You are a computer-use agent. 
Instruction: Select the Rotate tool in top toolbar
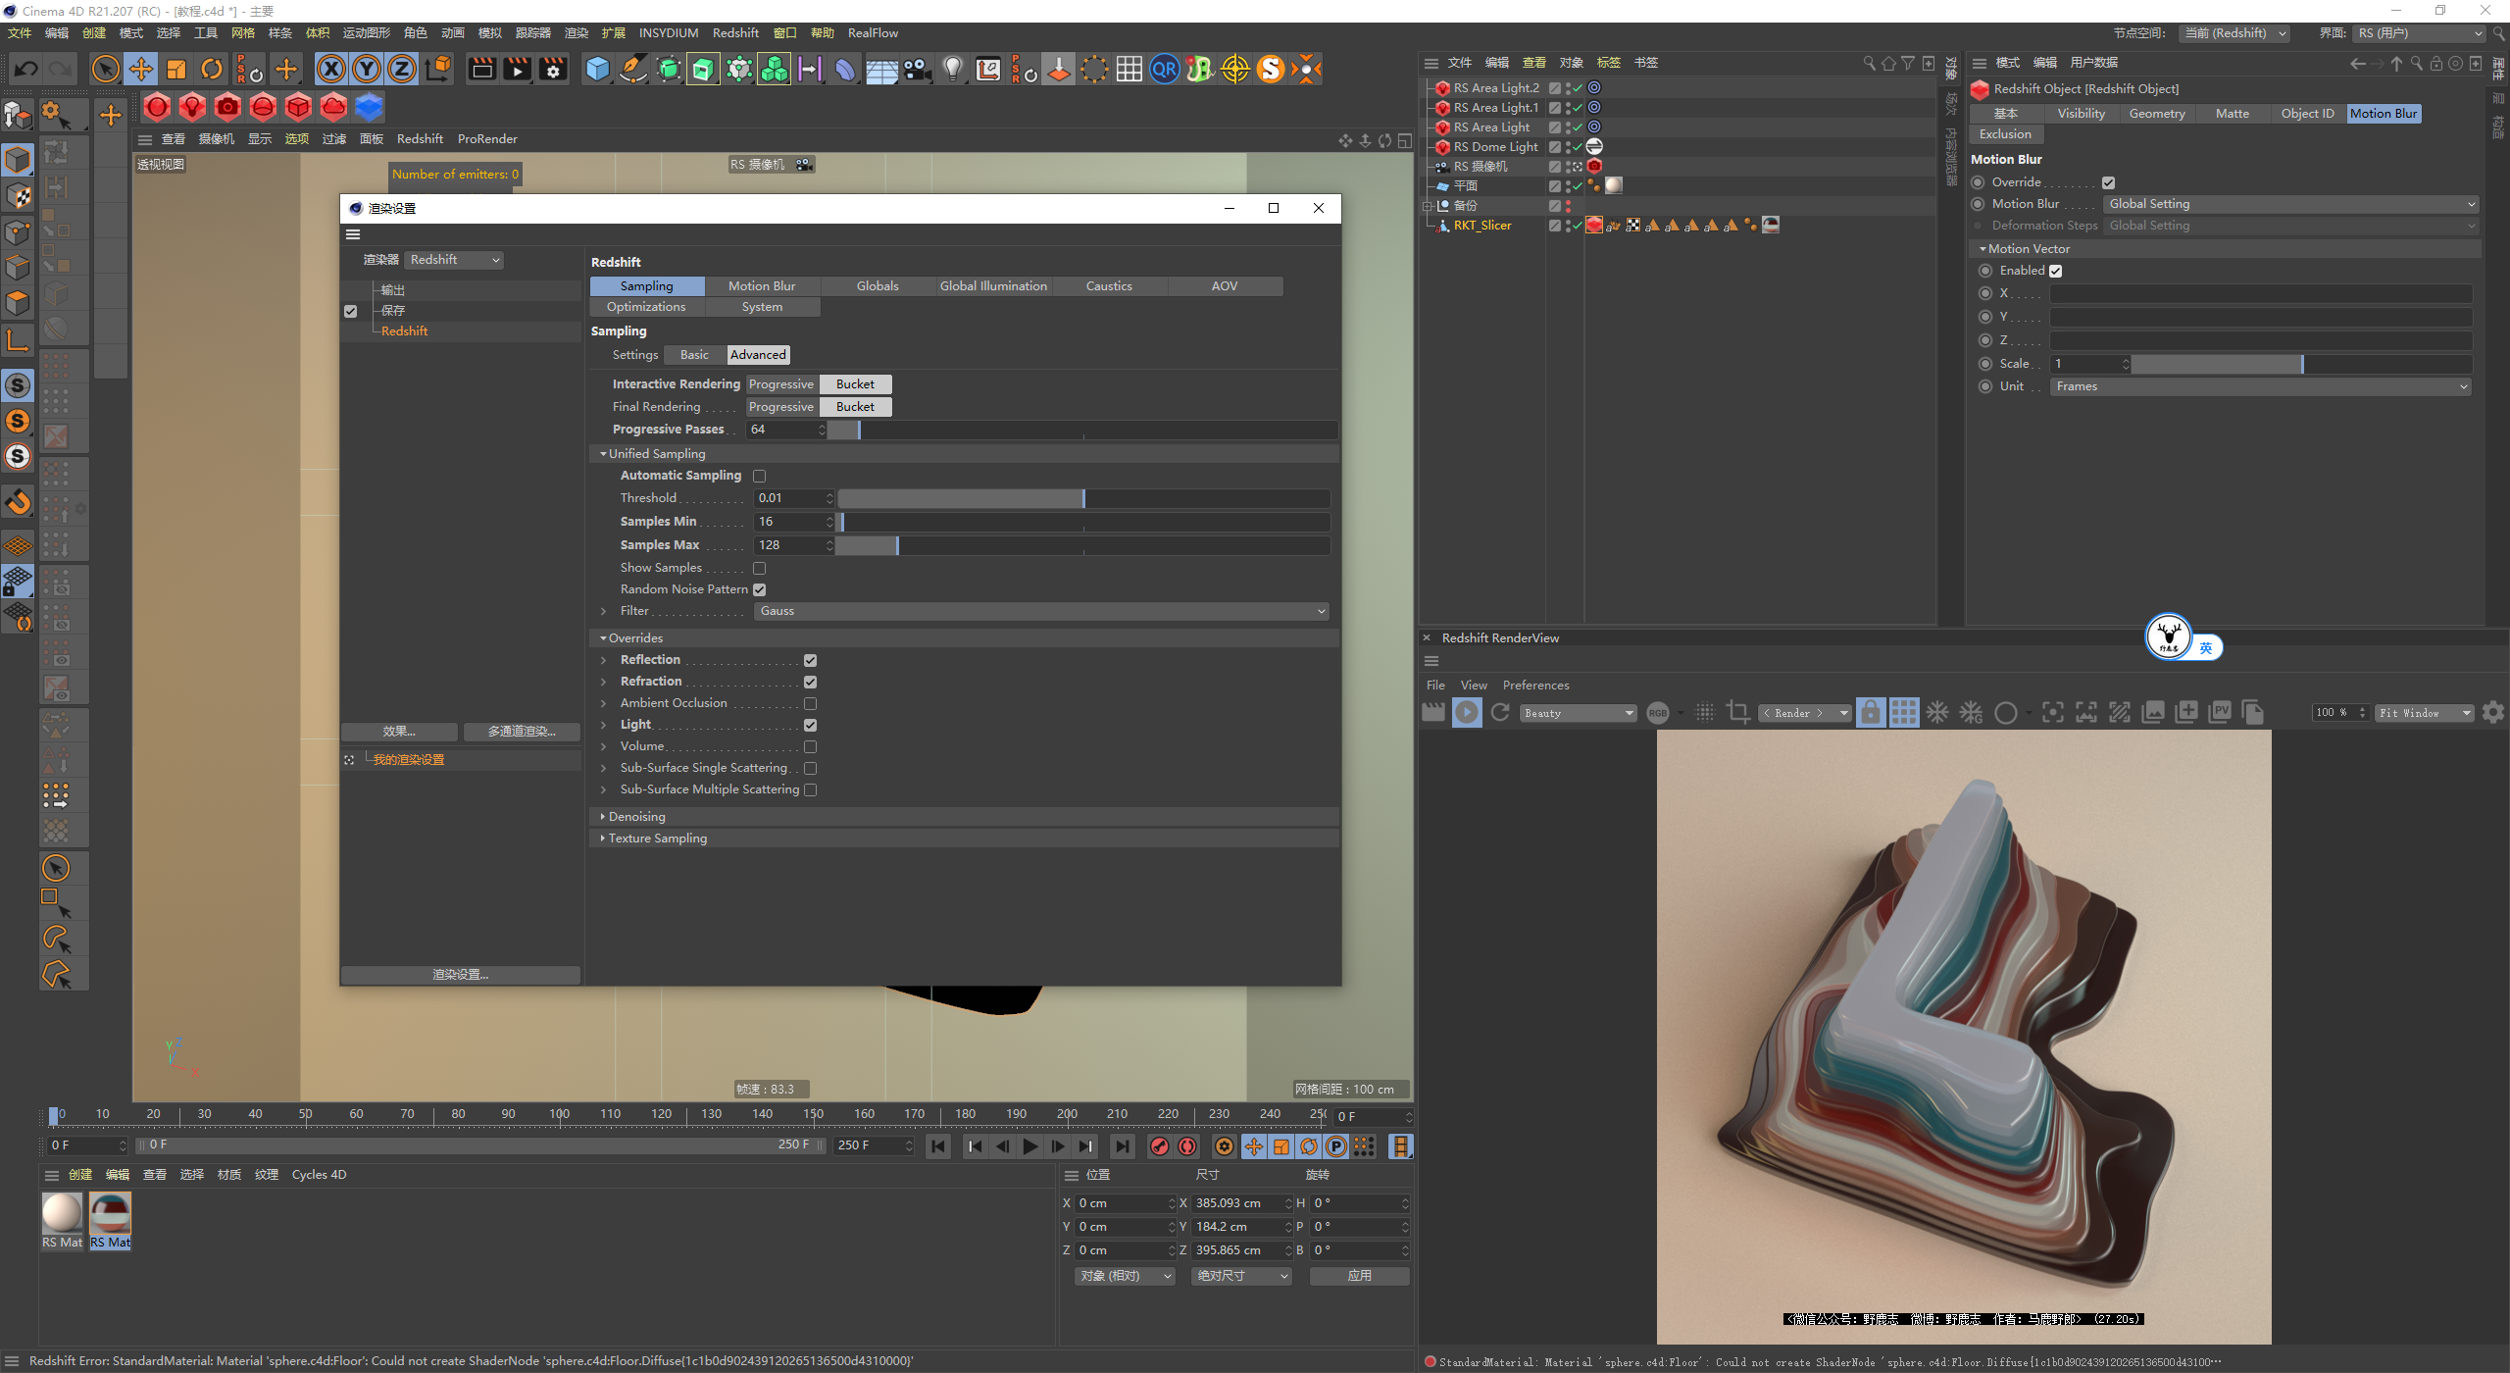point(212,69)
